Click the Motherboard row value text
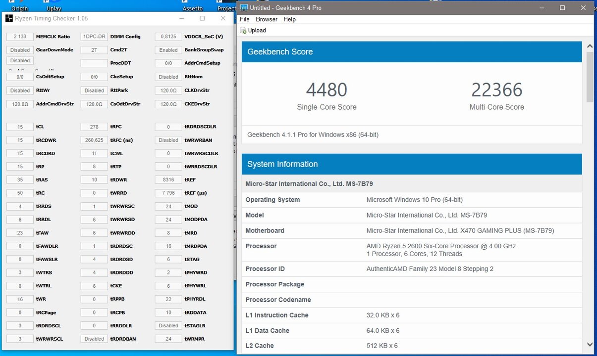597x356 pixels. 460,230
